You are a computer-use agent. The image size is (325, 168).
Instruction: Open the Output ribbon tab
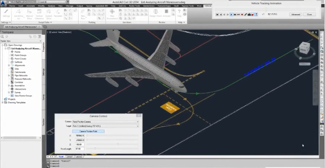click(79, 6)
